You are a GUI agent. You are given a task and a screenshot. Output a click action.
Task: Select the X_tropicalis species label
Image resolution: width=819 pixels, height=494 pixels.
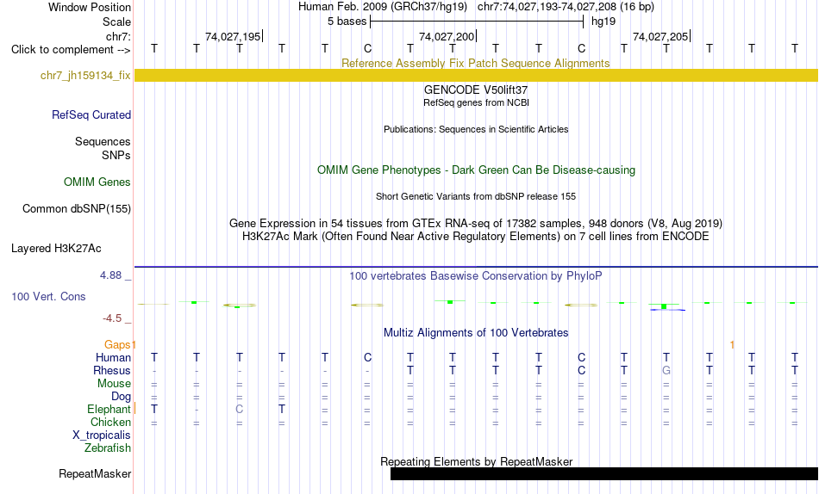tap(102, 435)
